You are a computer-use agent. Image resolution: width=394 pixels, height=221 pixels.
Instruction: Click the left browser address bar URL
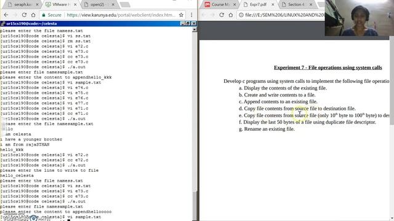121,15
